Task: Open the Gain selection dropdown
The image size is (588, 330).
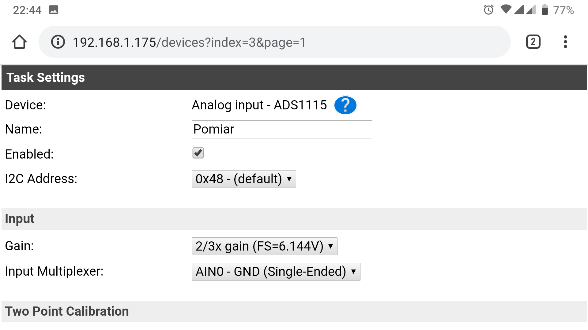Action: point(264,246)
